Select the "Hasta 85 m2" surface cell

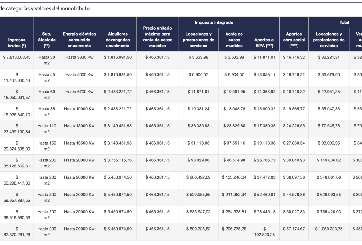click(x=47, y=112)
